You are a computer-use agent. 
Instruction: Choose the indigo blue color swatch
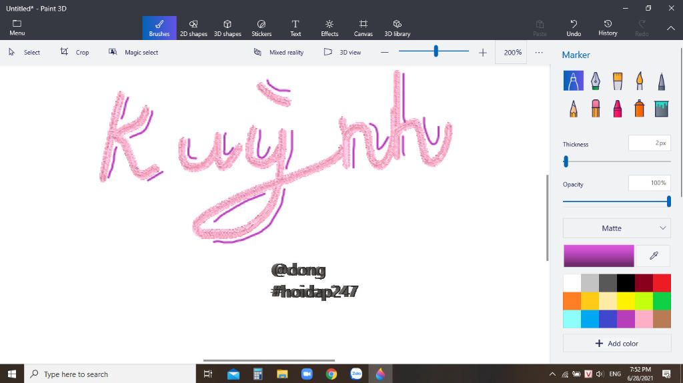coord(608,319)
